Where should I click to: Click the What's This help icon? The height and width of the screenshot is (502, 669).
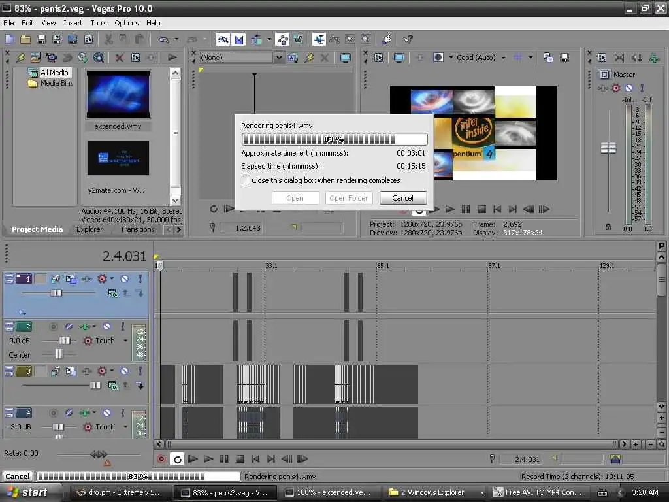(x=408, y=40)
